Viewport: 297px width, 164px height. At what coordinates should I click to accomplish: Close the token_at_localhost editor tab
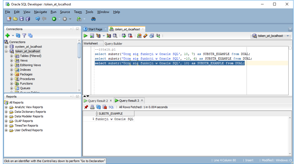tap(143, 29)
